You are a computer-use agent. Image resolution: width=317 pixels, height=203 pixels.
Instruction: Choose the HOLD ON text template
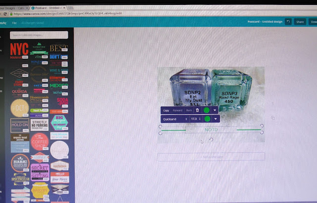pyautogui.click(x=20, y=125)
